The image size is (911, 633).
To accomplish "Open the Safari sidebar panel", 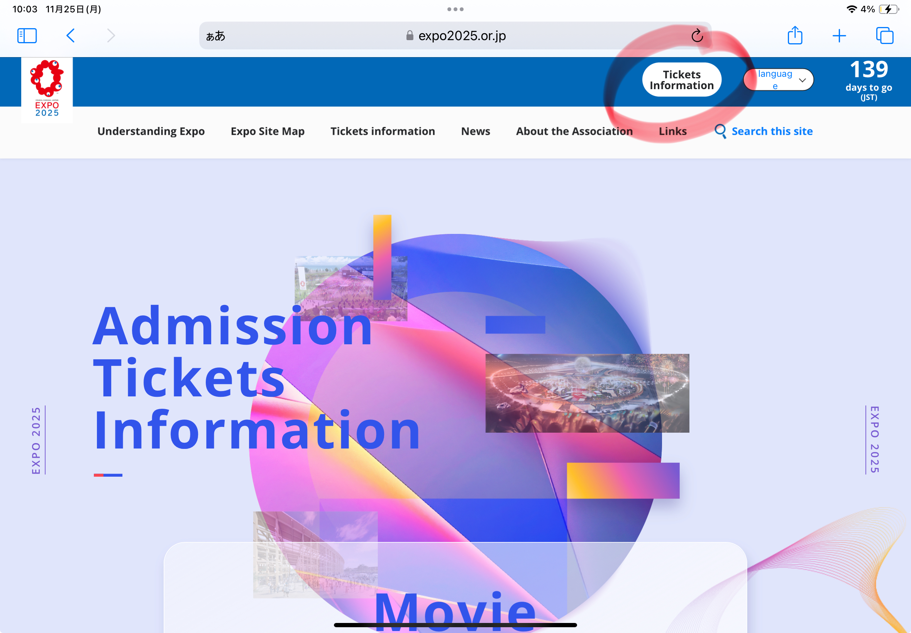I will point(27,36).
